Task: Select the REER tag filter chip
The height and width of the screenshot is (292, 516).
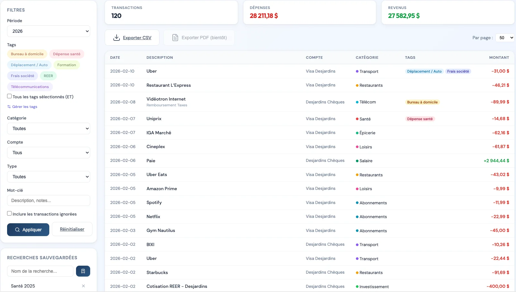Action: (x=48, y=76)
